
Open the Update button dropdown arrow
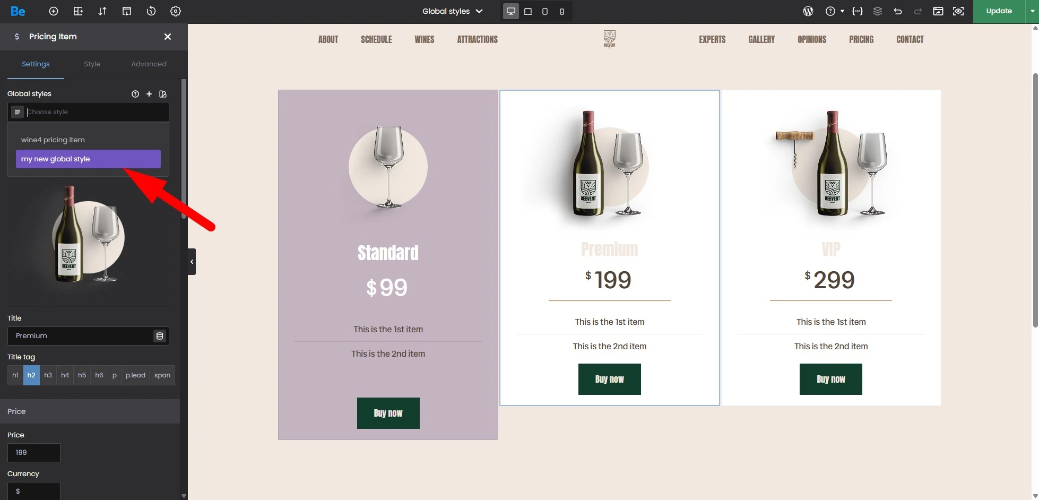(x=1032, y=11)
